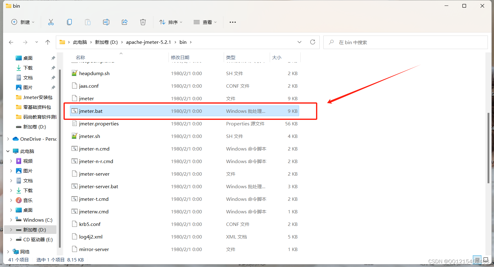Sort by the 大小 column header
Viewport: 494px width, 267px height.
point(276,57)
